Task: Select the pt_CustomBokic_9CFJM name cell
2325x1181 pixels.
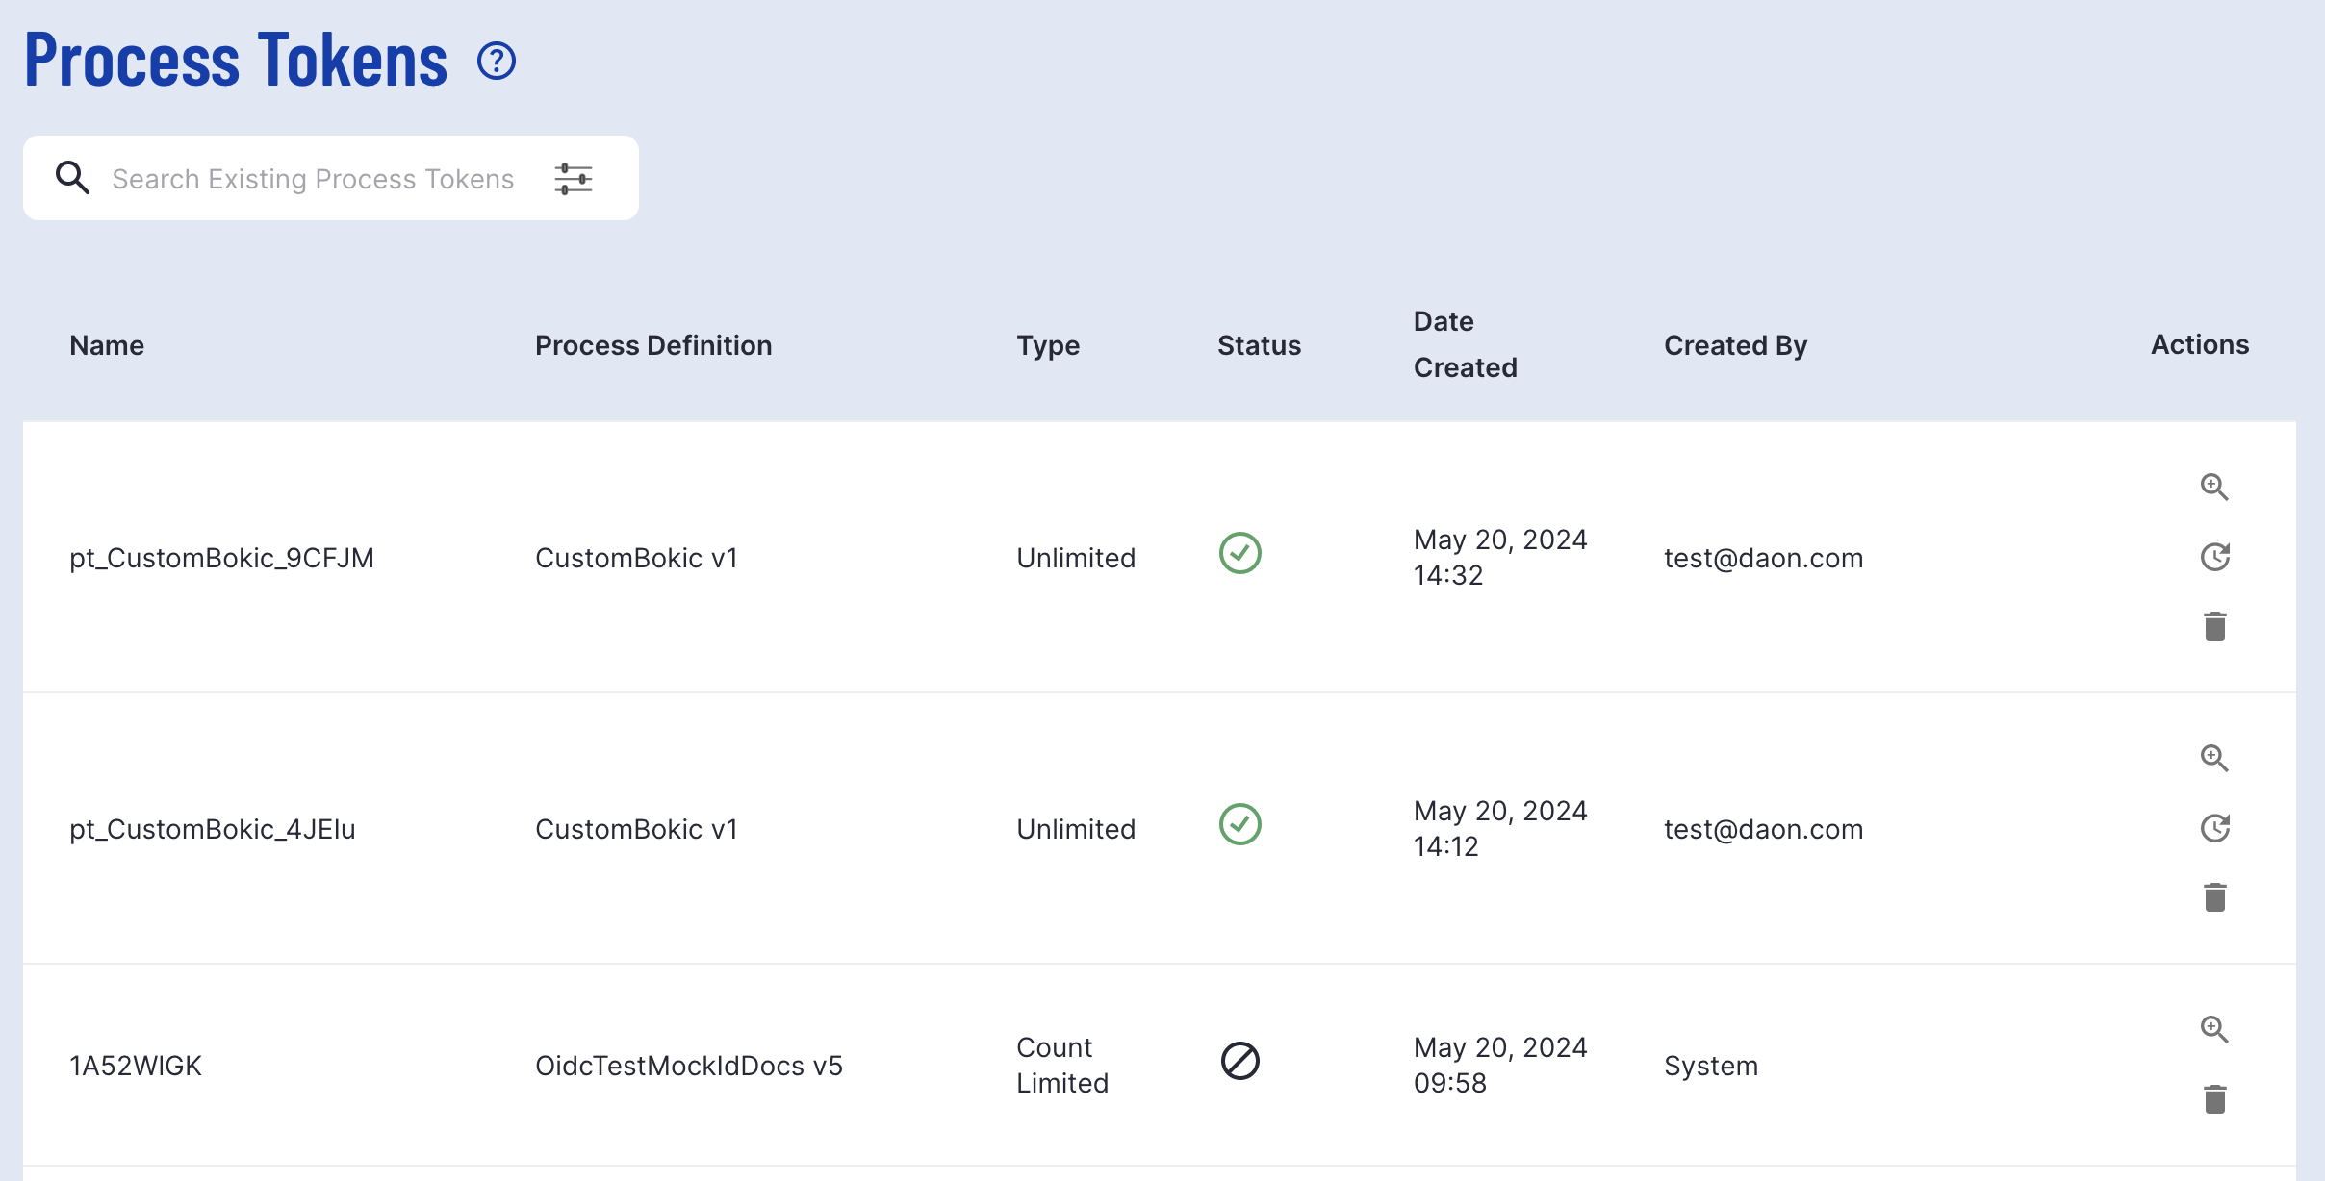Action: (x=221, y=558)
